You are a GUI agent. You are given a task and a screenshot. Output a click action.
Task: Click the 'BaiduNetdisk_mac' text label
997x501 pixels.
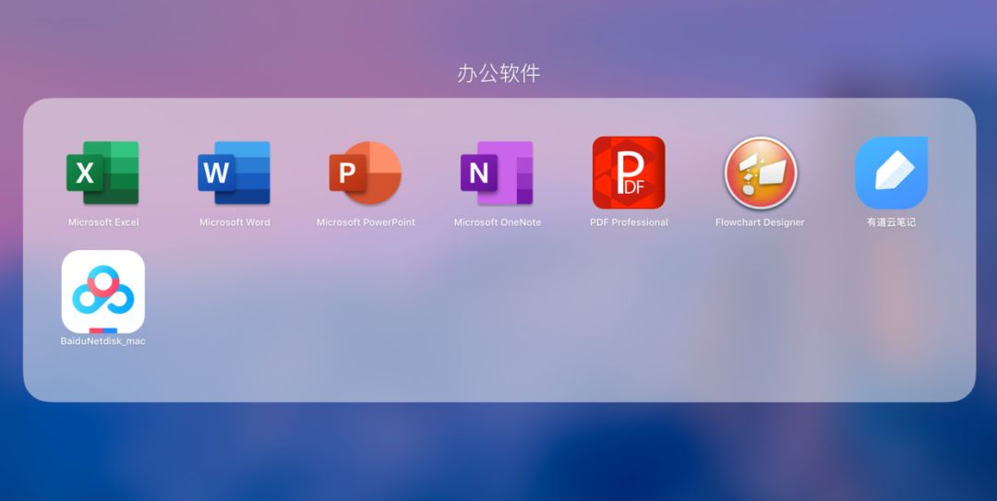(x=103, y=341)
